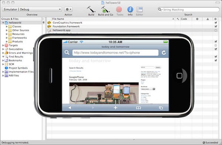
Task: Tap the Safari reload icon
Action: pyautogui.click(x=164, y=53)
